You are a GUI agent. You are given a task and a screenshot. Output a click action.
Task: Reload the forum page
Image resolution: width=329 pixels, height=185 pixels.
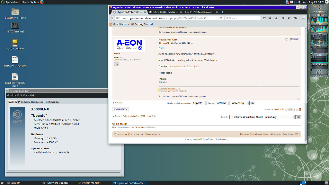[221, 18]
